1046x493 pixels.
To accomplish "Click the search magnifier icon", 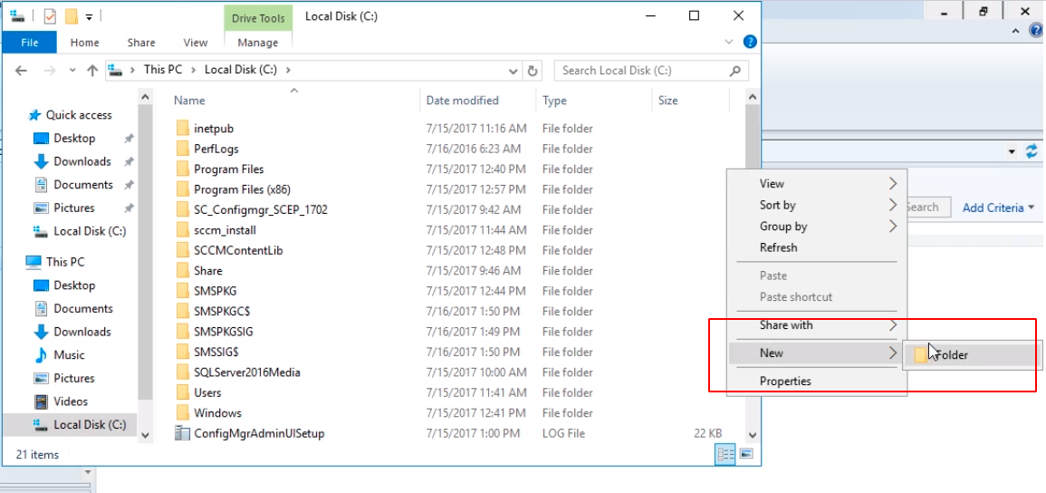I will (x=735, y=71).
